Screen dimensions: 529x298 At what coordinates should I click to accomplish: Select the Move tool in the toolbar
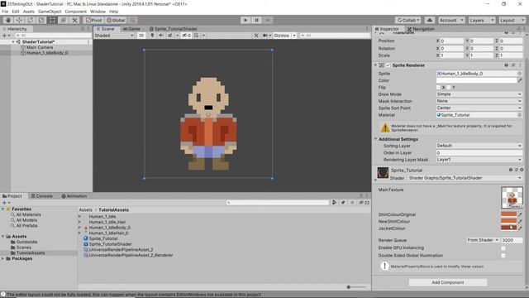(19, 20)
